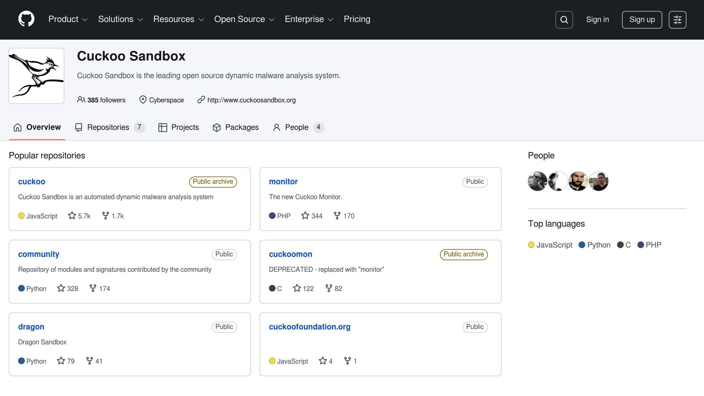
Task: Filter by PHP in Top languages
Action: [649, 245]
